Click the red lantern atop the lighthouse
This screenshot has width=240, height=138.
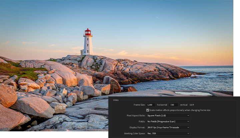click(88, 32)
